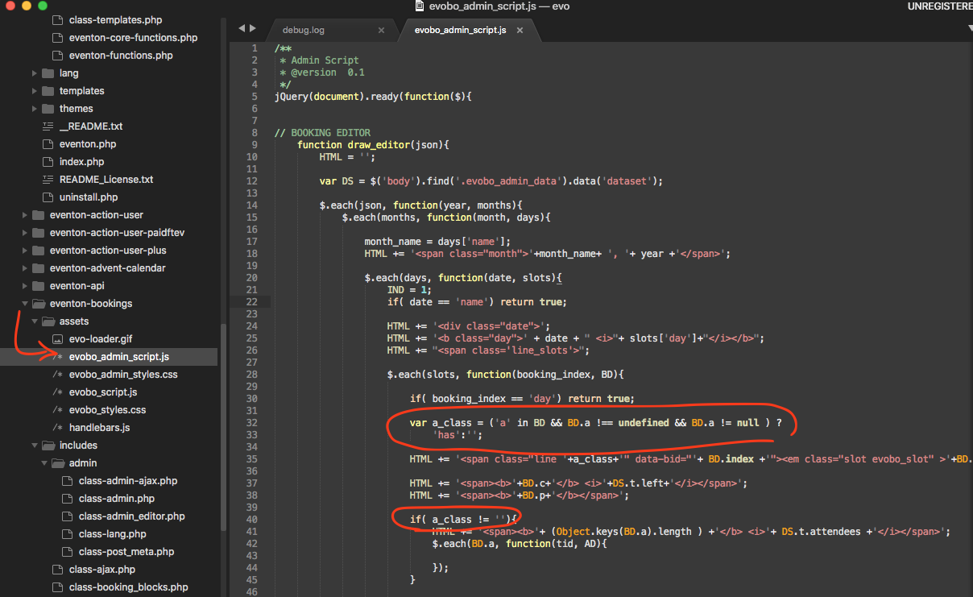Click the '@version 0.1' comment line

pos(321,73)
